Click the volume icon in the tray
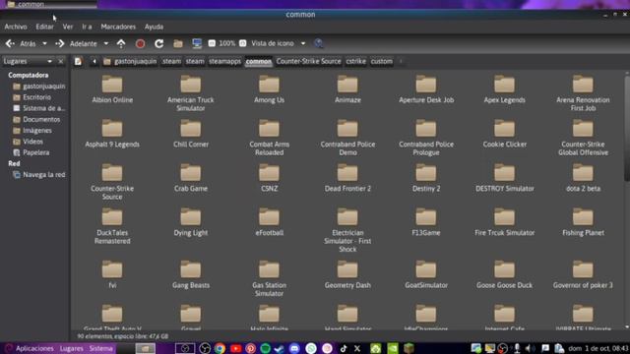Screen dimensions: 630x354 coord(530,348)
